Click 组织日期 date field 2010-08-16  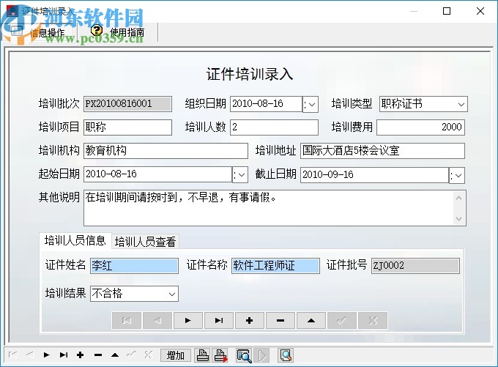click(x=266, y=104)
